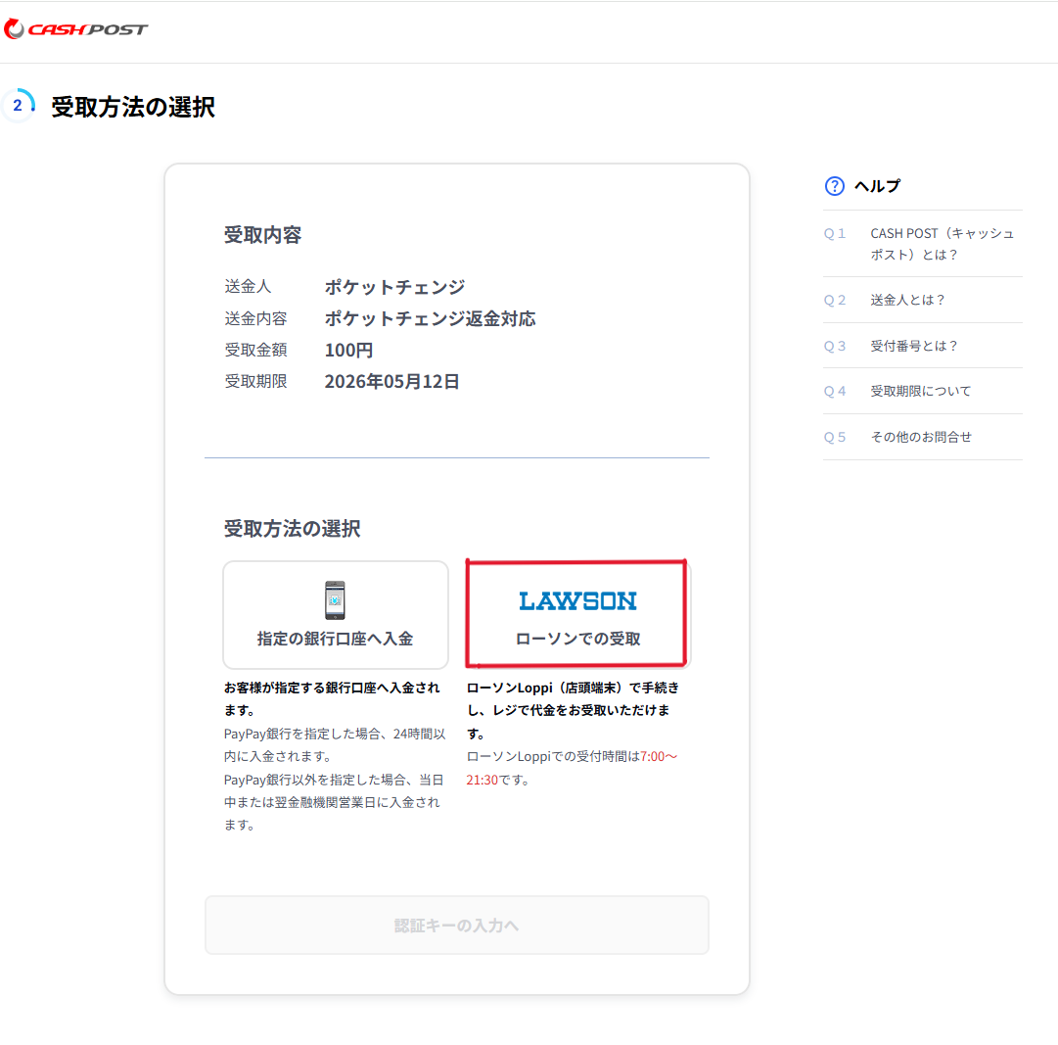
Task: Click the 送金人 label
Action: tap(248, 287)
